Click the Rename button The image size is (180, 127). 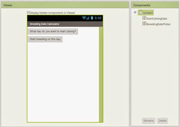pos(148,121)
